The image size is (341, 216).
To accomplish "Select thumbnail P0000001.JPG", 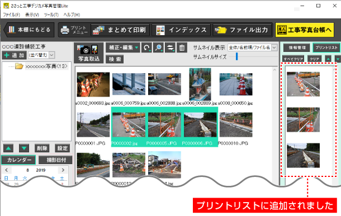I will coord(93,124).
